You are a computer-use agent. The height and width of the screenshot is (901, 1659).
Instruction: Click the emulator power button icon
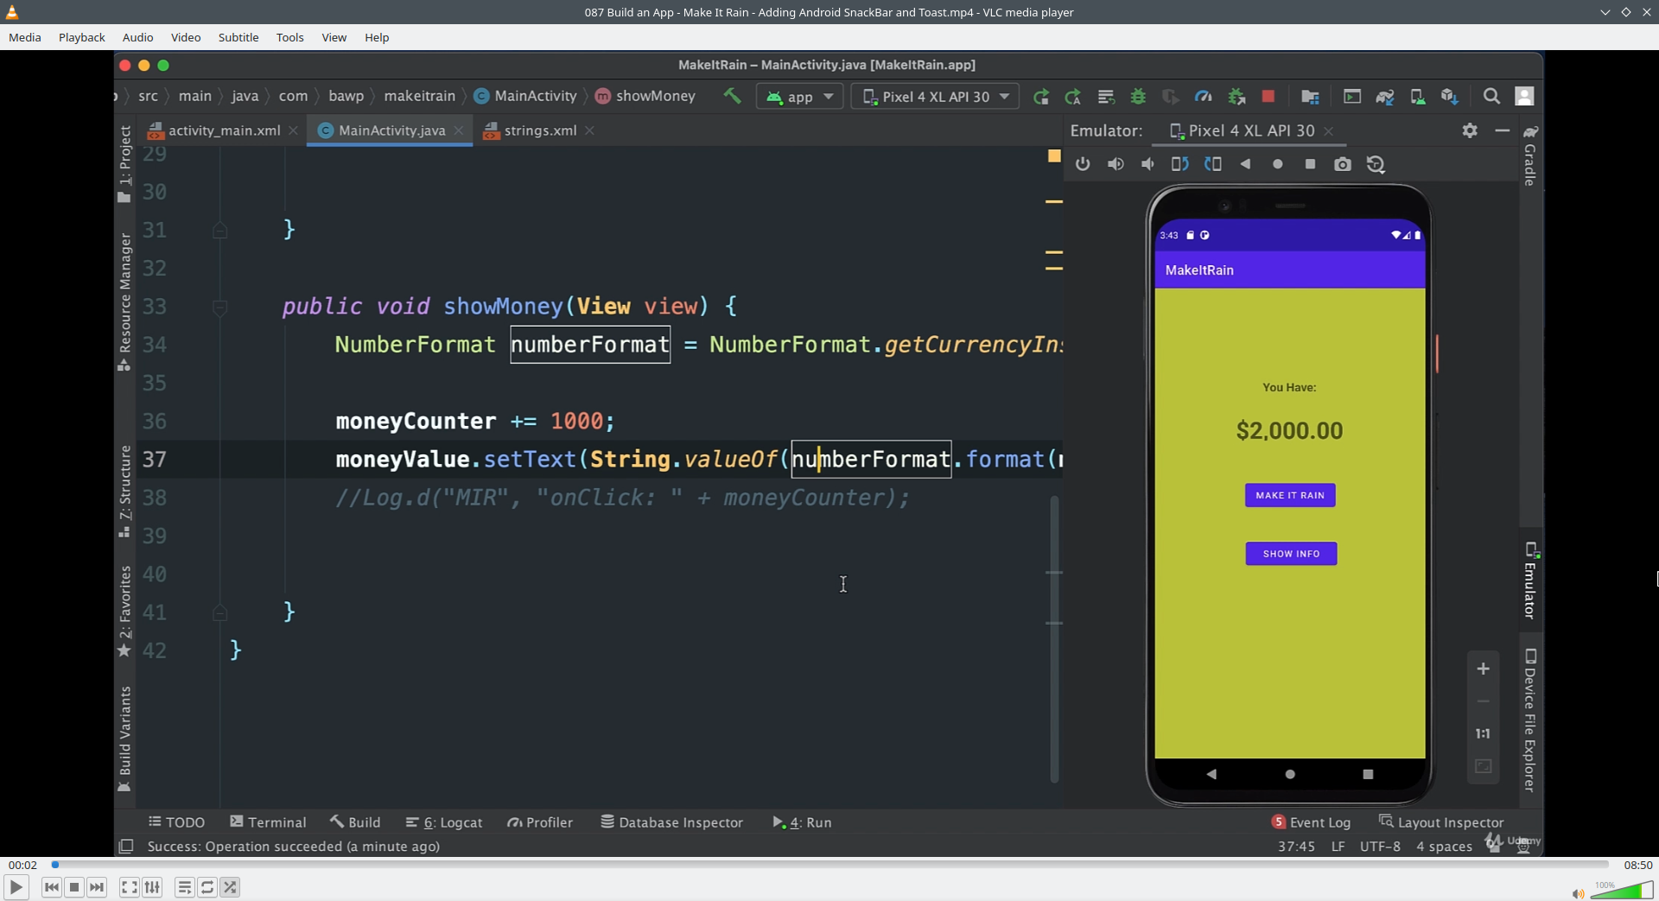(1083, 164)
